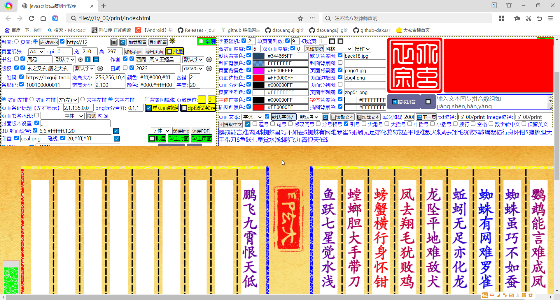560x300 pixels.
Task: Enable the 逗号 comma checkbox
Action: pyautogui.click(x=254, y=124)
